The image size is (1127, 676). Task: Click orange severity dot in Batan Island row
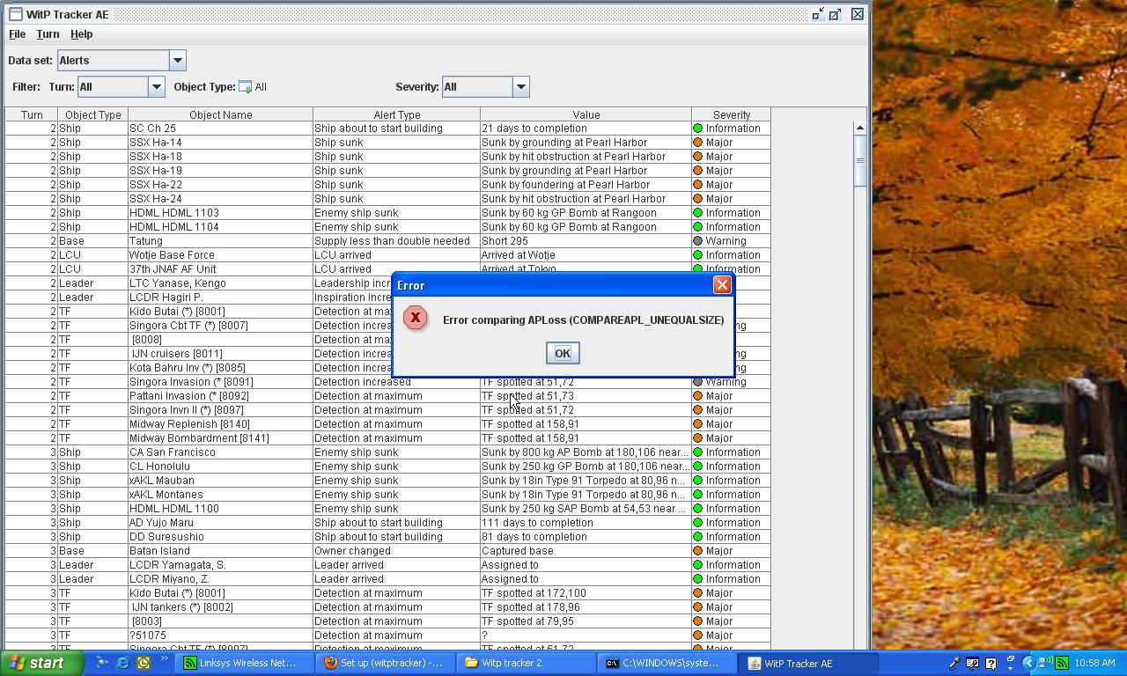pyautogui.click(x=698, y=551)
